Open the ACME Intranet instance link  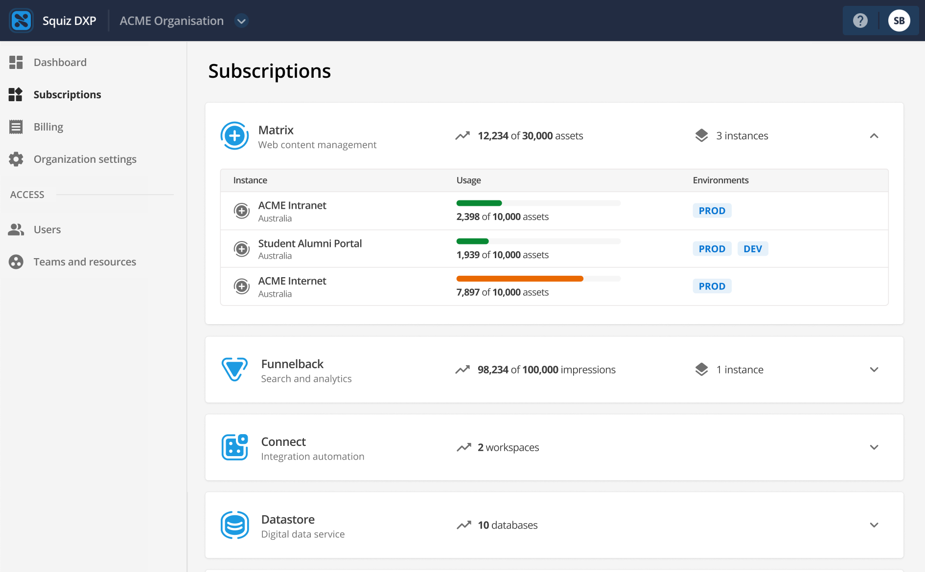point(292,205)
